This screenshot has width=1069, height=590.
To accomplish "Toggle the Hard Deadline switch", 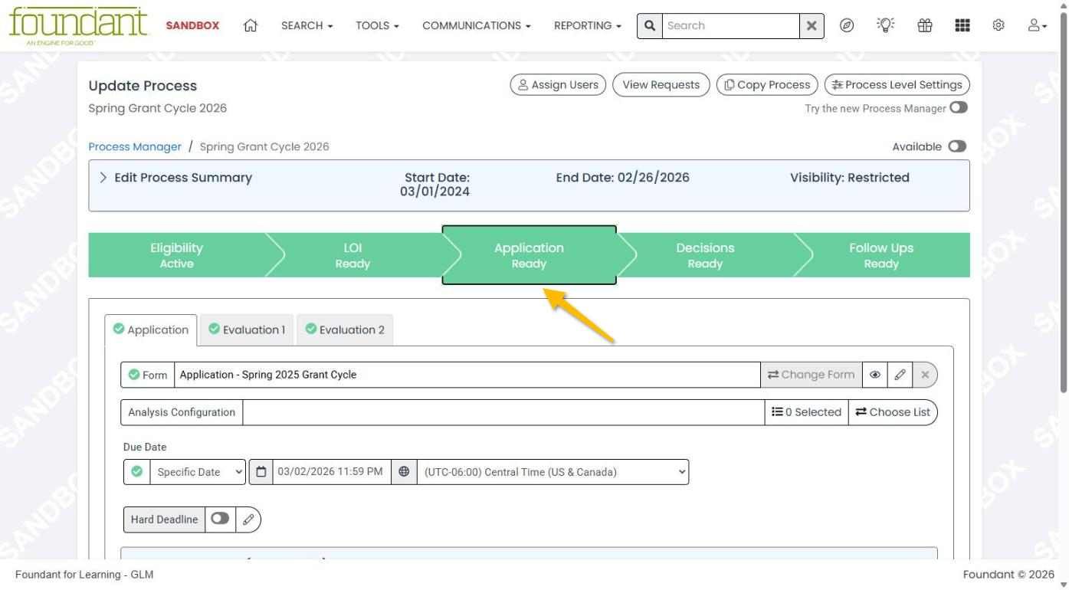I will tap(220, 519).
